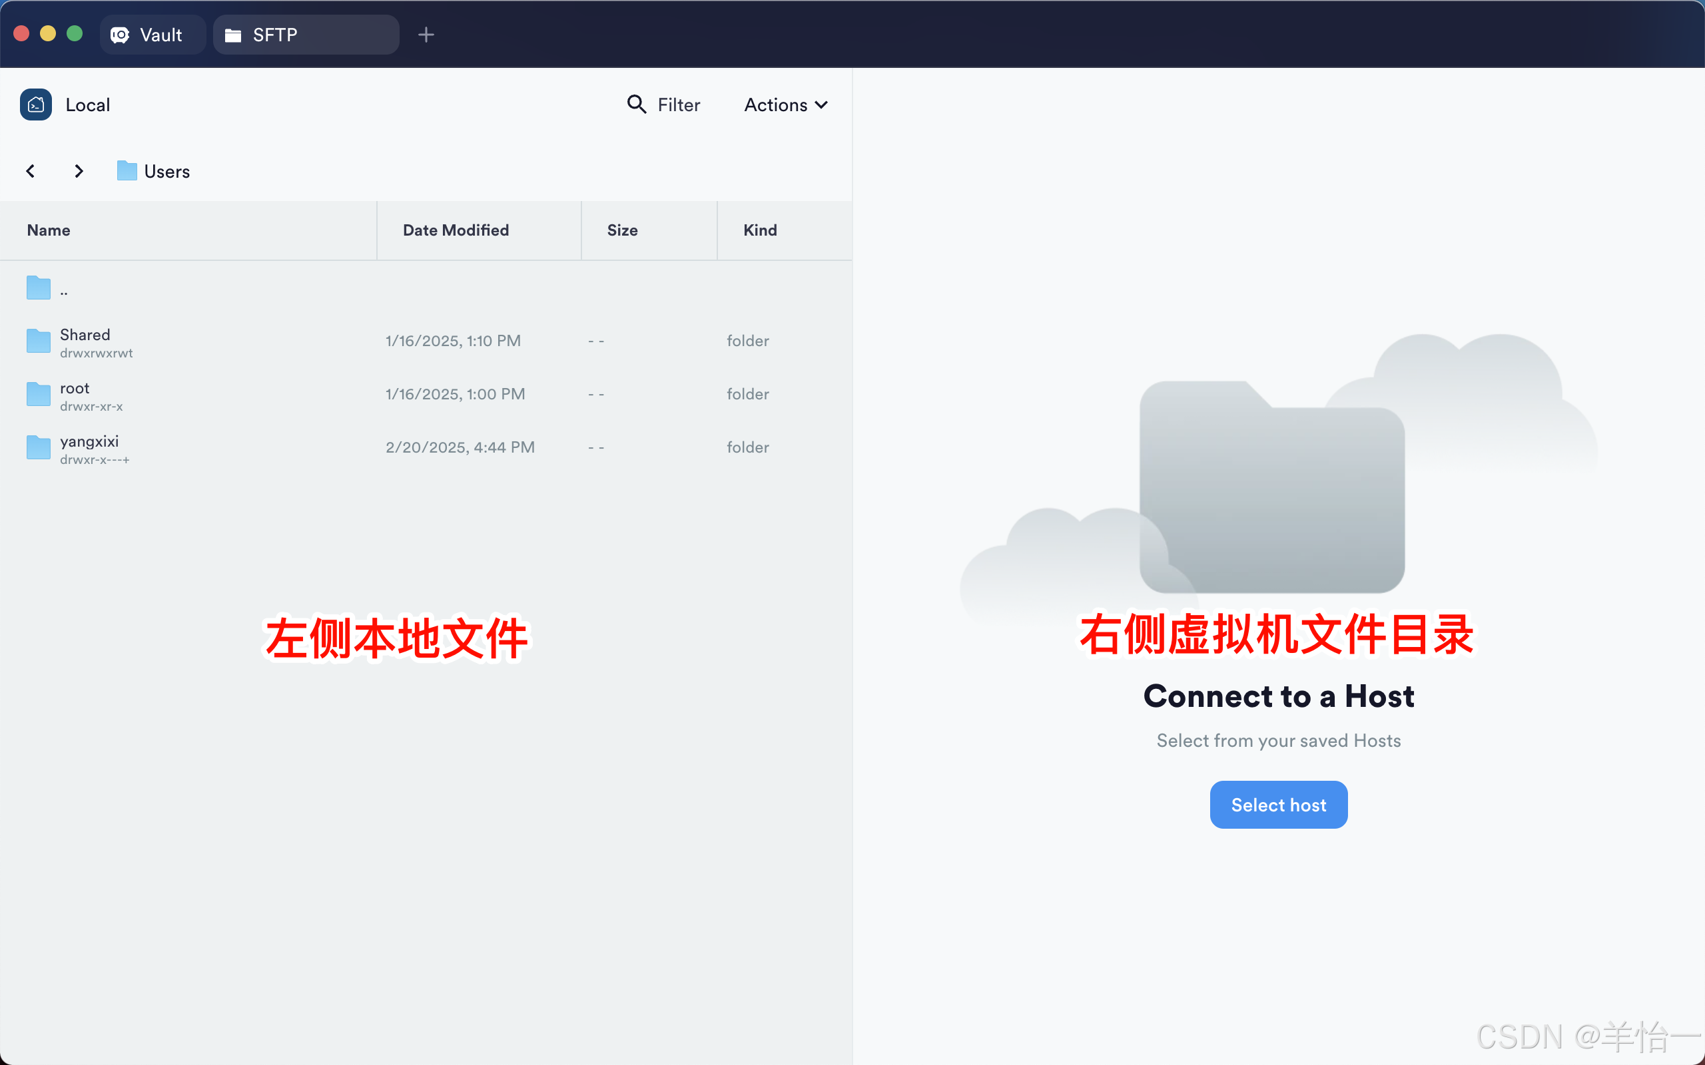Viewport: 1705px width, 1065px height.
Task: Open a new tab with plus icon
Action: point(426,35)
